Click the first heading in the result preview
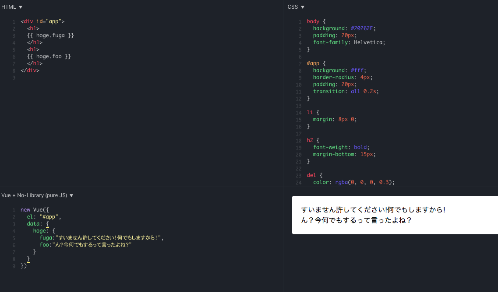The width and height of the screenshot is (498, 292). (x=373, y=209)
